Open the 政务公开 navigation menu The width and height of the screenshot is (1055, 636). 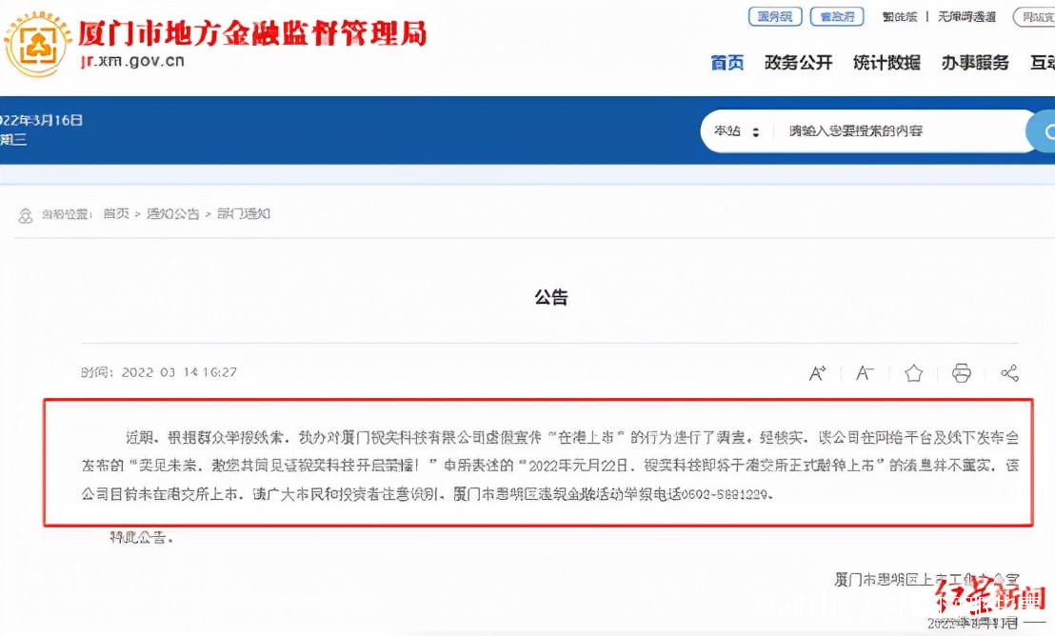[x=799, y=63]
